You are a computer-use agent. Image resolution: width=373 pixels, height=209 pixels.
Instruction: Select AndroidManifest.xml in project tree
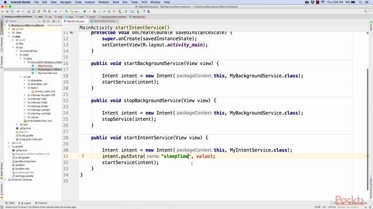[39, 121]
